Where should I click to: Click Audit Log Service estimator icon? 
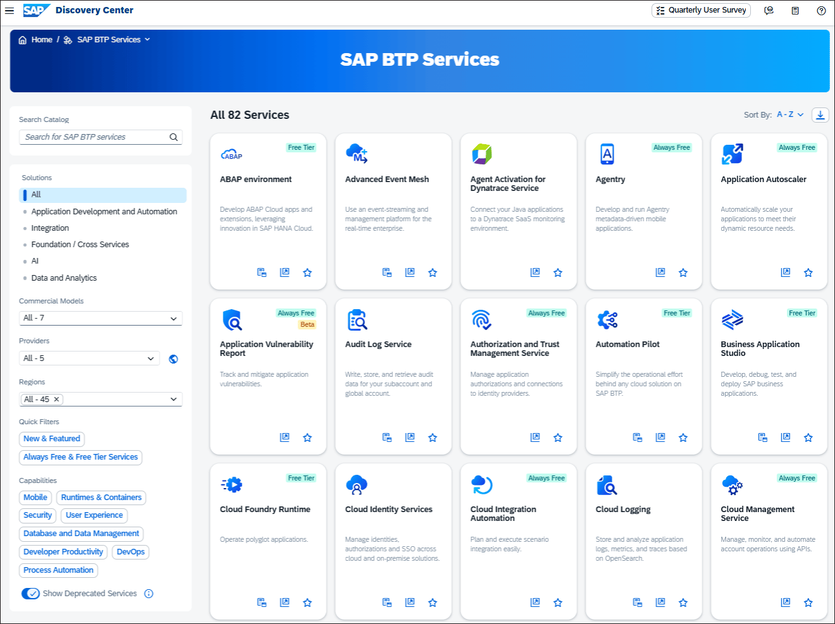(x=387, y=437)
